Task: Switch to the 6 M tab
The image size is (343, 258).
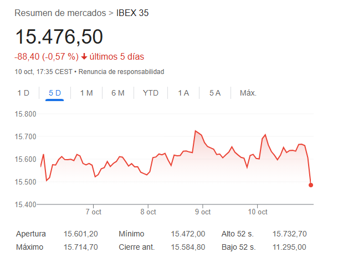Action: tap(118, 93)
